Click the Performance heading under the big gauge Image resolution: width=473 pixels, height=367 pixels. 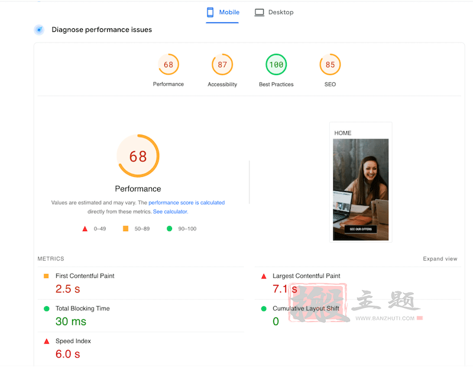click(138, 189)
